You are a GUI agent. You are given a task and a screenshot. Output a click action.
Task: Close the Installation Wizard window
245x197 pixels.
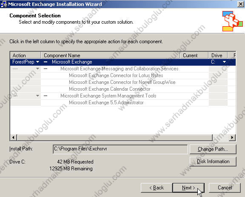click(241, 4)
